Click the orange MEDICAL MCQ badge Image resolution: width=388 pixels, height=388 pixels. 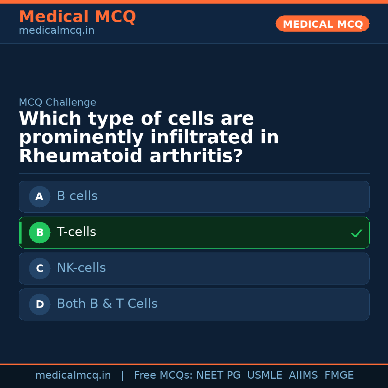pyautogui.click(x=322, y=24)
